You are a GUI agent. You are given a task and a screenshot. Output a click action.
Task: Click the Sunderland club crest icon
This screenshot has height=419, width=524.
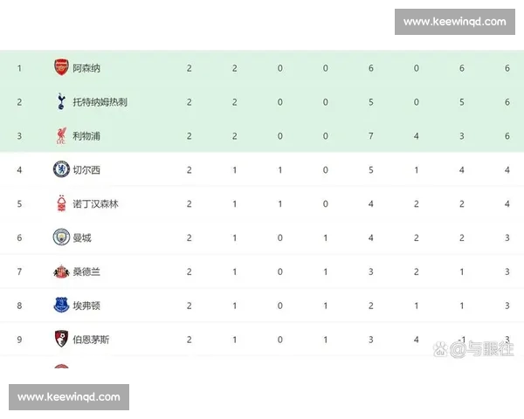(61, 271)
